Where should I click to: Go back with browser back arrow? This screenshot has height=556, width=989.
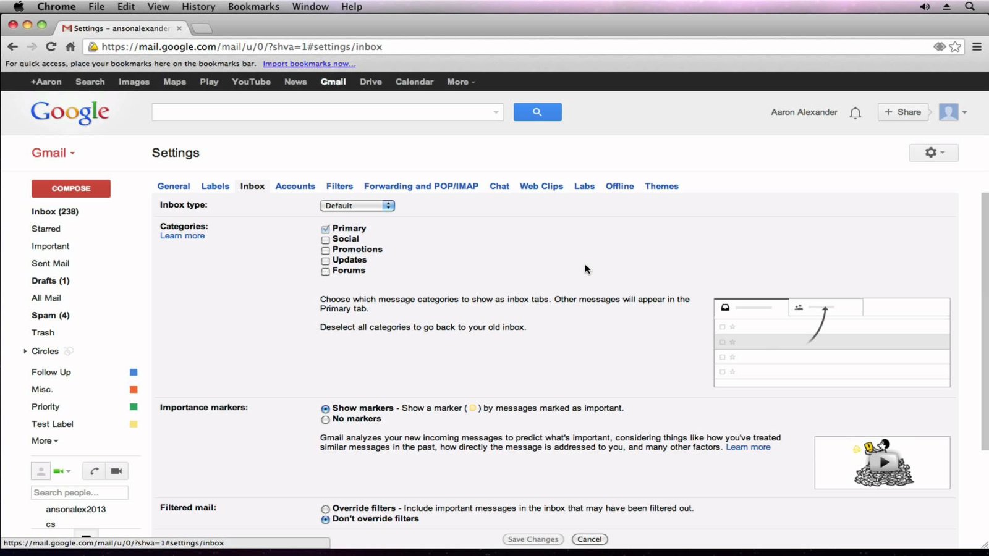(12, 46)
